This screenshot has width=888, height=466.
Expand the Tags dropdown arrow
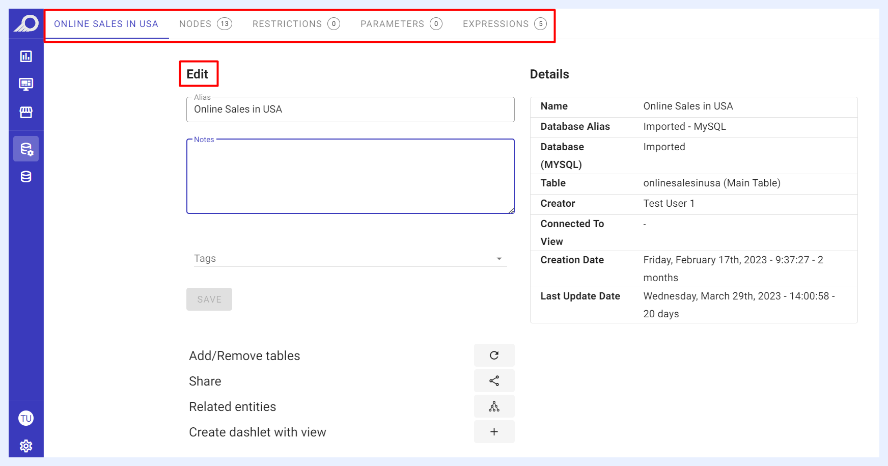[499, 259]
